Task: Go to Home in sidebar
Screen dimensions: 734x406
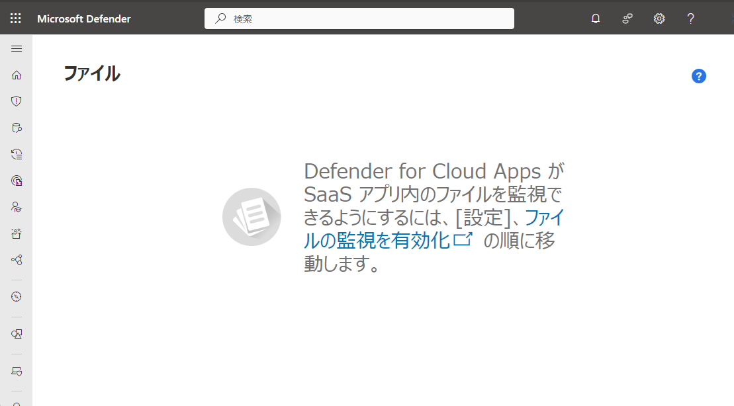Action: click(17, 75)
